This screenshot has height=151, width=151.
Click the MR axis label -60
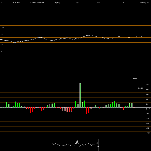coord(147,124)
